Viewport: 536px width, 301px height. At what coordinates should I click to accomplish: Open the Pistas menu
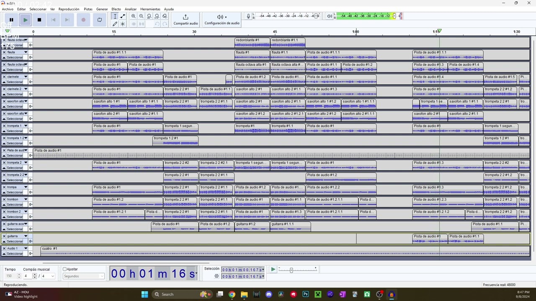(88, 9)
